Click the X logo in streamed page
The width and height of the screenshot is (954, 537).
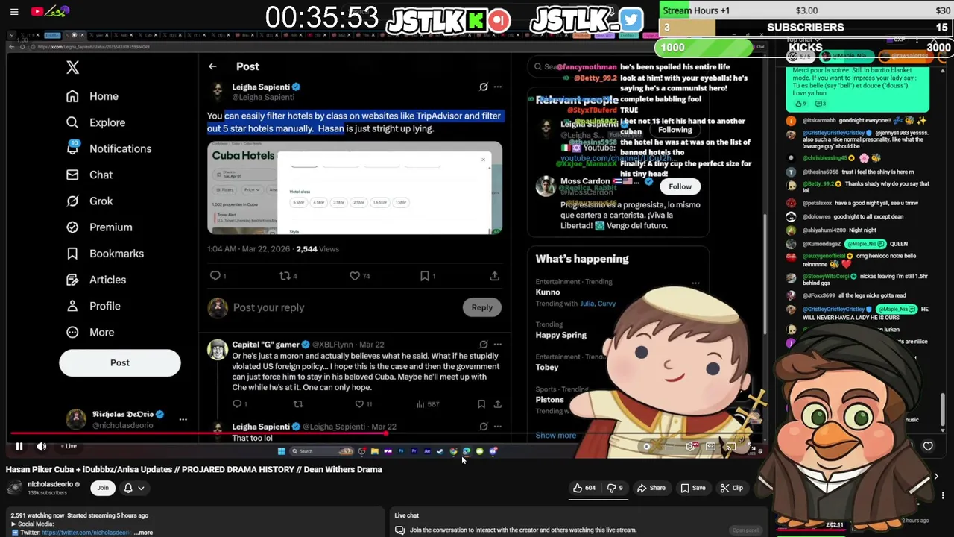click(72, 67)
